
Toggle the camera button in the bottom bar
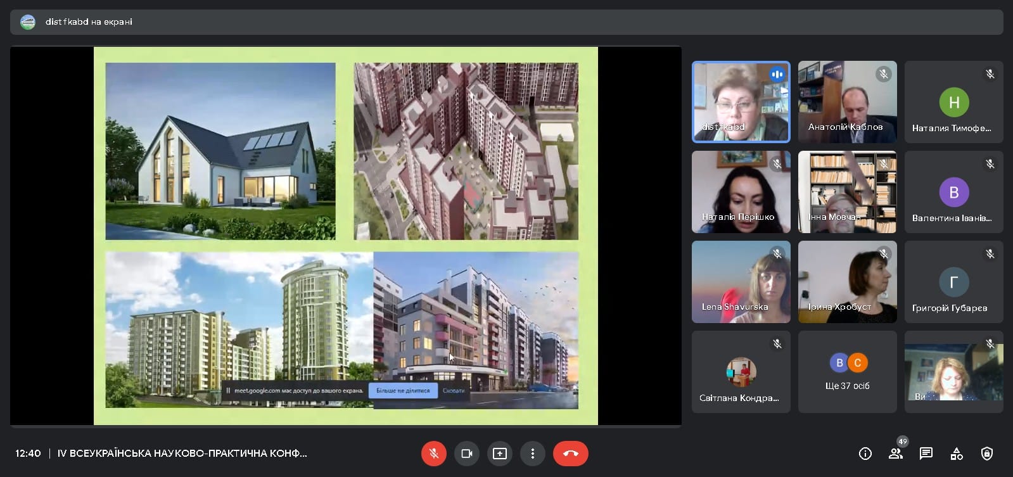(467, 454)
